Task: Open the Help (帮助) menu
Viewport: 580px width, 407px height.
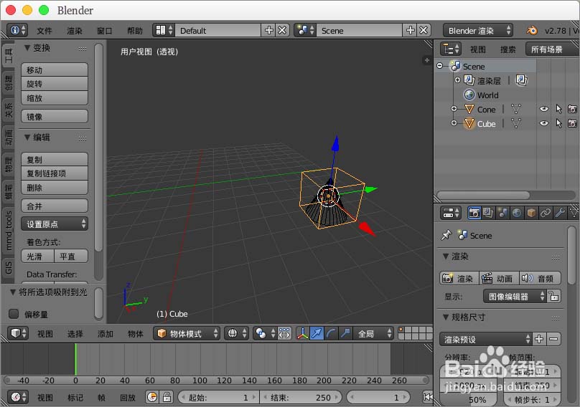Action: tap(135, 31)
